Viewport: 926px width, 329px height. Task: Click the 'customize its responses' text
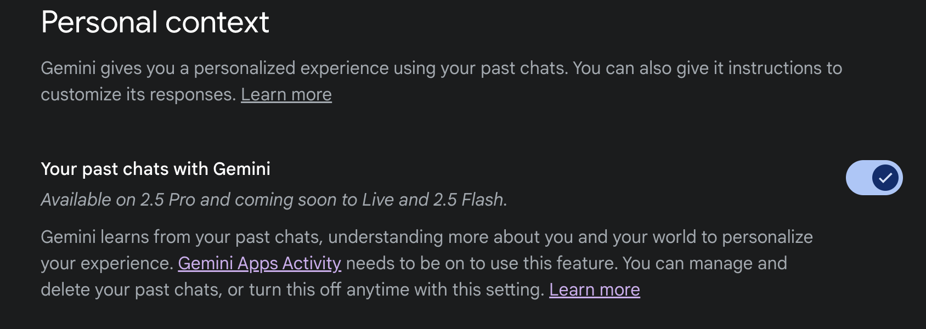138,95
